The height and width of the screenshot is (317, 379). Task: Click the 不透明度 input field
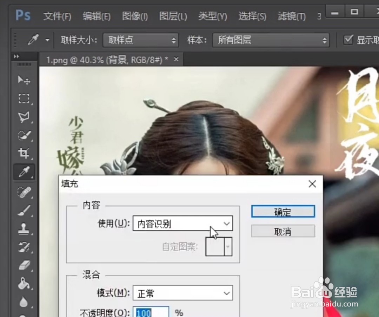point(151,312)
